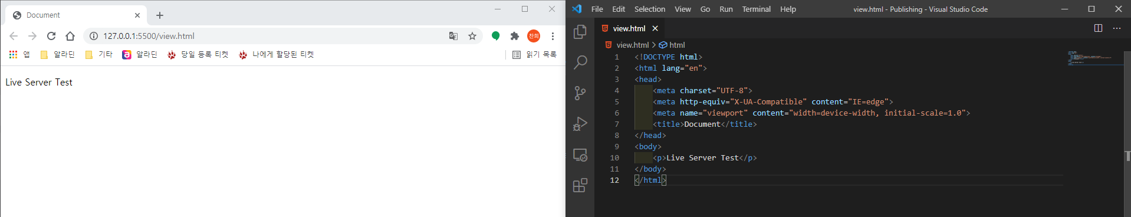Click the Chrome address bar URL
The image size is (1131, 217).
pos(149,36)
